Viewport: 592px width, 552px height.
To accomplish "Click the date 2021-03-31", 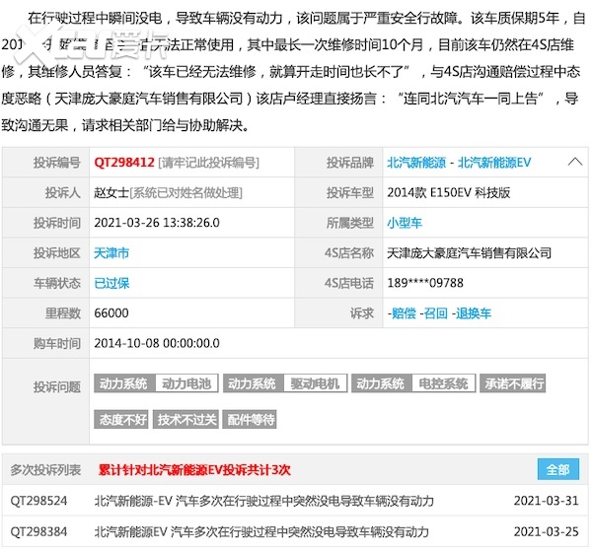I will tap(546, 501).
